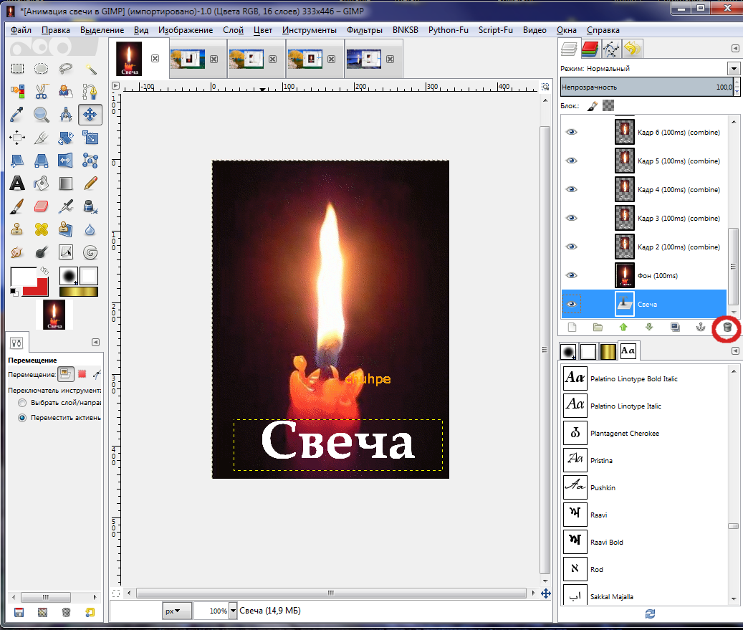743x630 pixels.
Task: Open the Фильтры menu
Action: coord(365,30)
